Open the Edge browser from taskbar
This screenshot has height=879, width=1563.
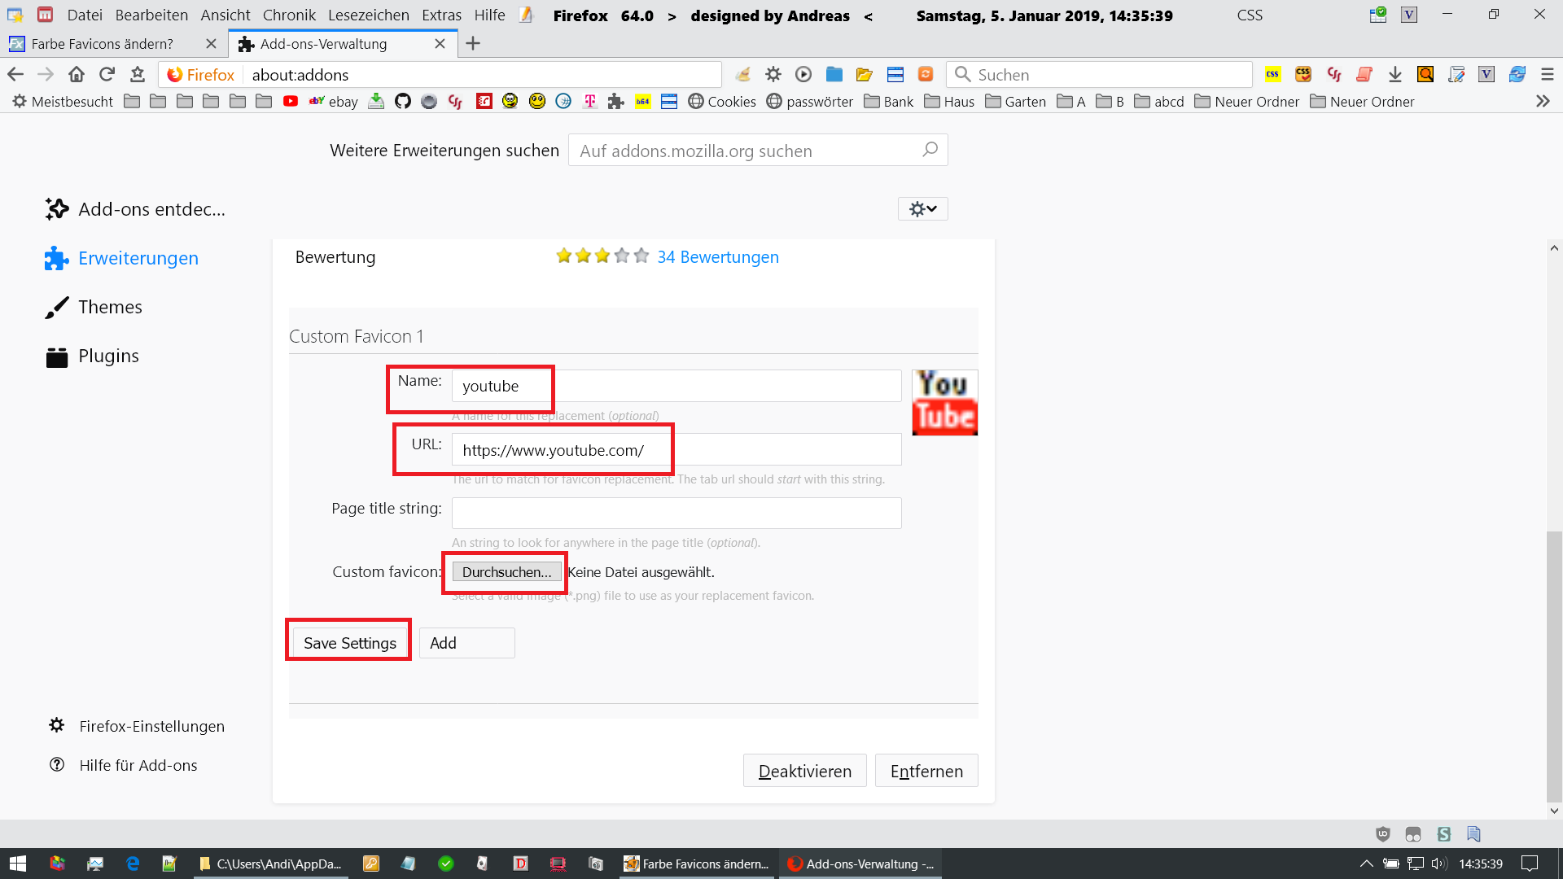click(x=133, y=864)
